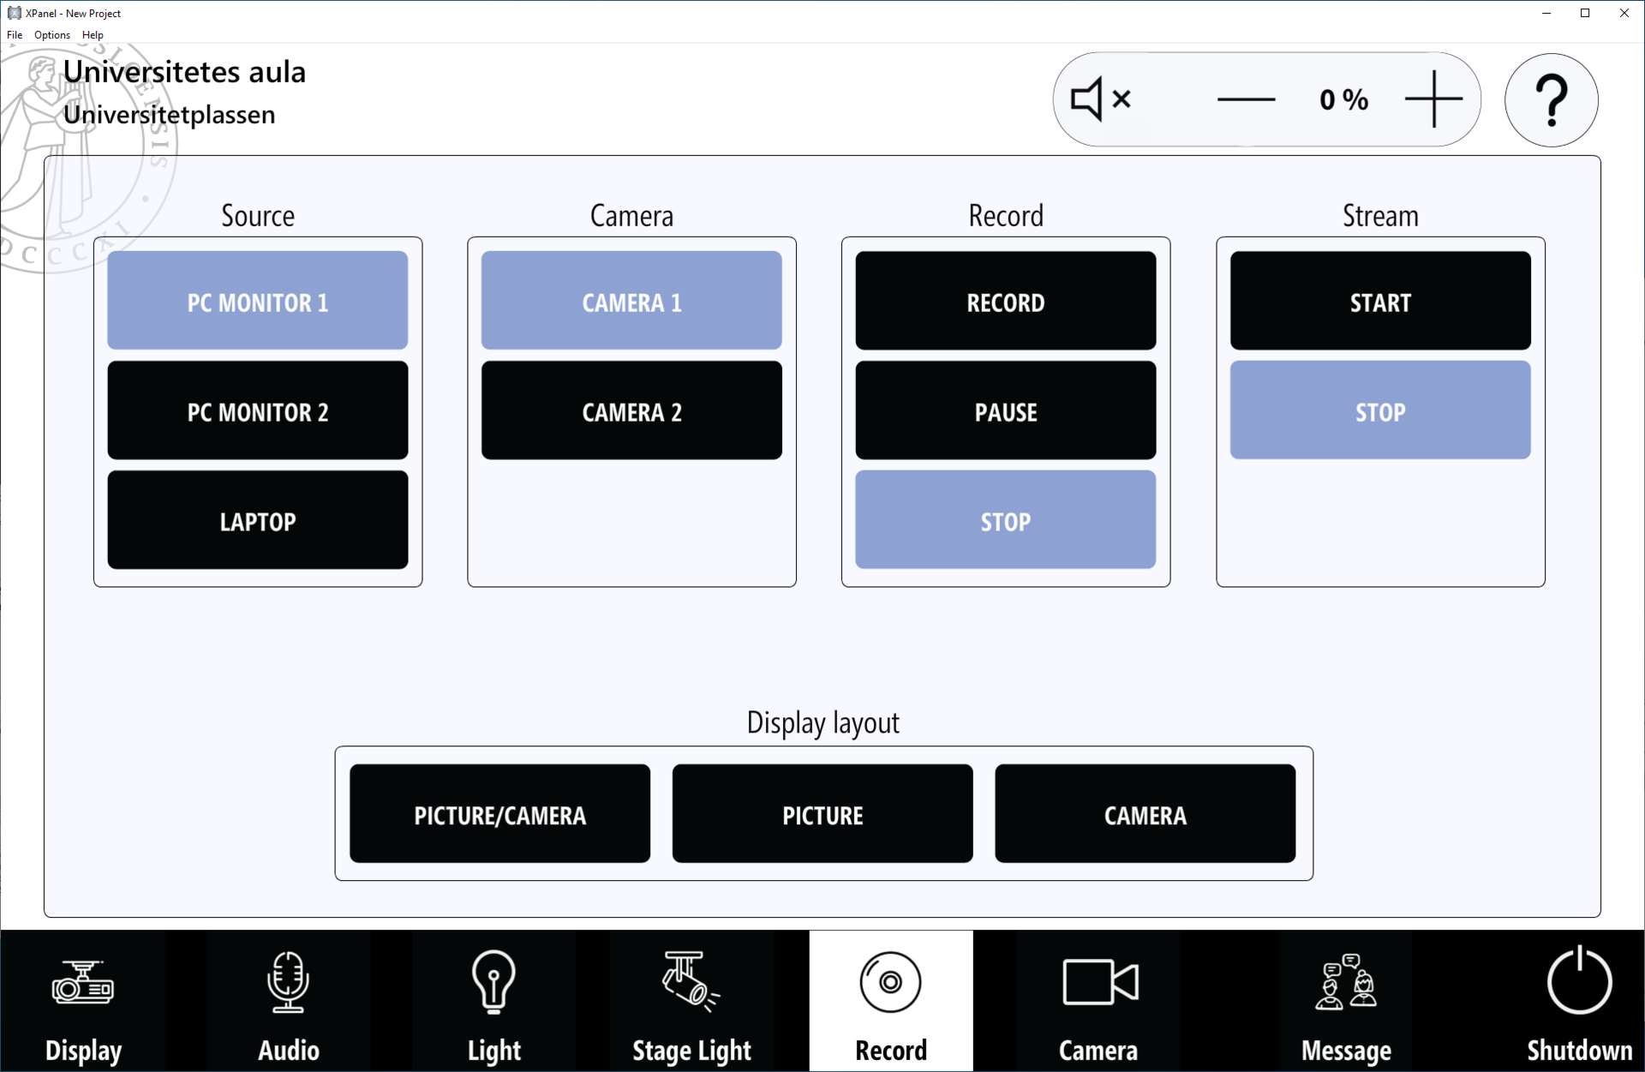1645x1072 pixels.
Task: Open the Stage Light spotlight tab
Action: pos(691,1001)
